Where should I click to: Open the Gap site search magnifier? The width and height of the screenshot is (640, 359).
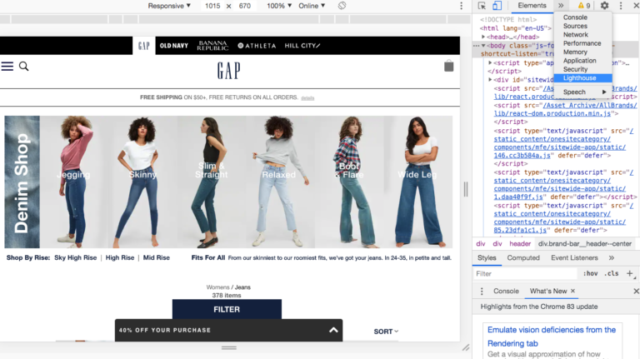[24, 66]
